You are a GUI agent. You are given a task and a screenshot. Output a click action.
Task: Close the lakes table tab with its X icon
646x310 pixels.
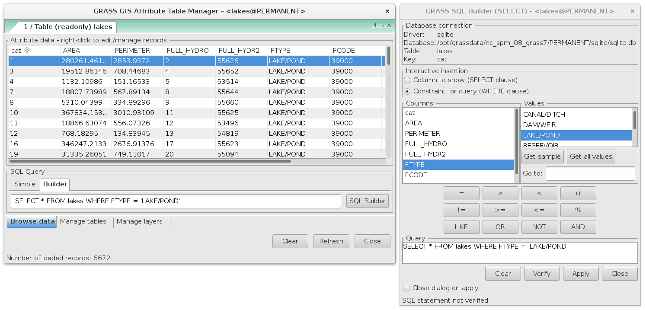coord(388,26)
